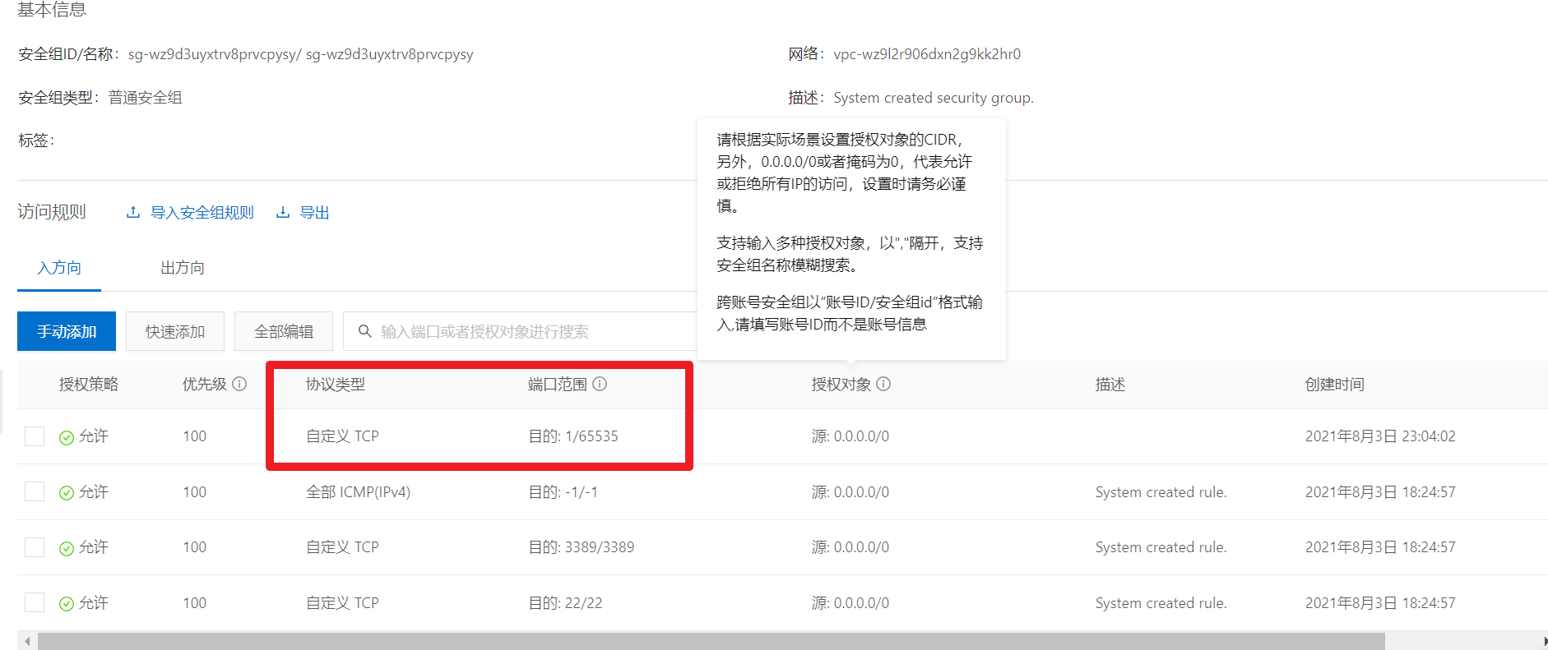This screenshot has width=1548, height=650.
Task: Open the 导入安全组规则 link
Action: coord(202,213)
